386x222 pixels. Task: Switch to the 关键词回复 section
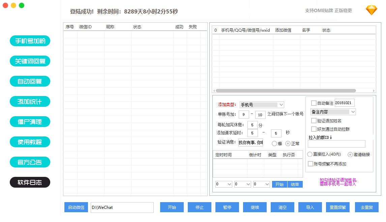pos(30,61)
